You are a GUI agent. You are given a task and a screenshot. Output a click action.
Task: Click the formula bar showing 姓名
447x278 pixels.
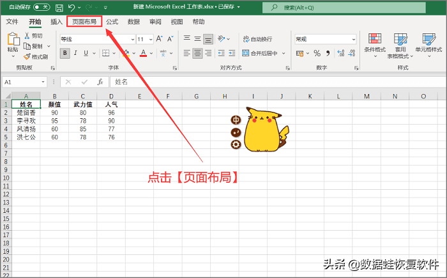tap(278, 82)
